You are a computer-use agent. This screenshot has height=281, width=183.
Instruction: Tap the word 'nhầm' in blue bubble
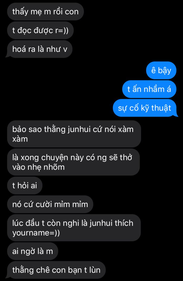[x=154, y=89]
